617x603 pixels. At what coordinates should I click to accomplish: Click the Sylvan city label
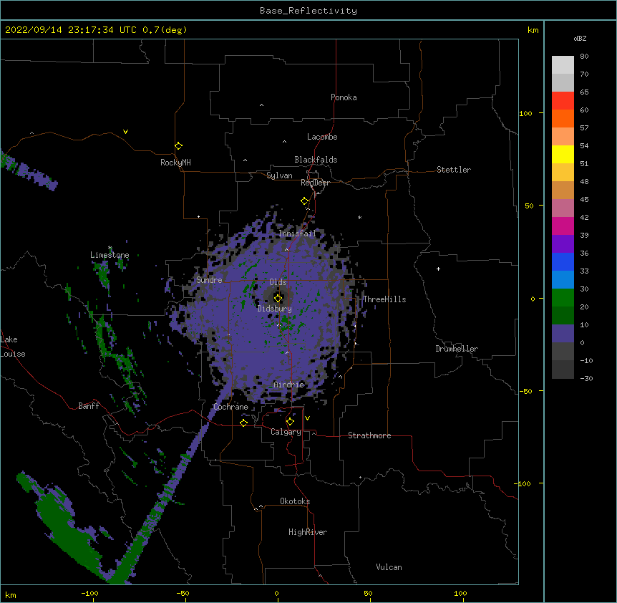[279, 175]
